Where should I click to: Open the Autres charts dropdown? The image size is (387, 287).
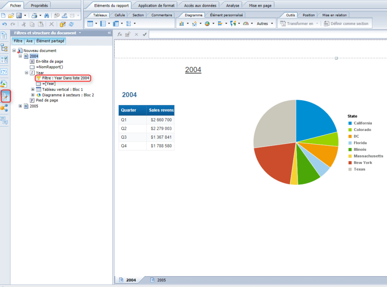click(x=265, y=23)
